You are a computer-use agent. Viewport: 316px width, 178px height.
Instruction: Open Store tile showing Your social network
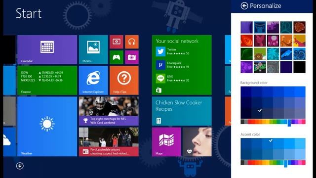[182, 65]
